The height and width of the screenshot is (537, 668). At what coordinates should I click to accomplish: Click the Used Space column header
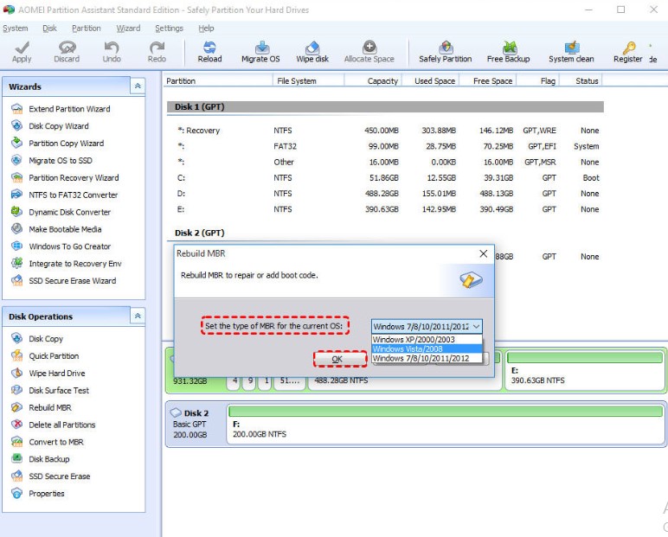click(430, 81)
